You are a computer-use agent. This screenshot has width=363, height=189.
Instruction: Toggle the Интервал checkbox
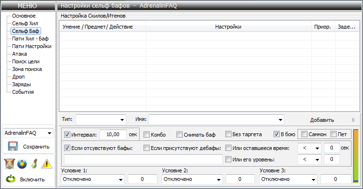(x=67, y=135)
